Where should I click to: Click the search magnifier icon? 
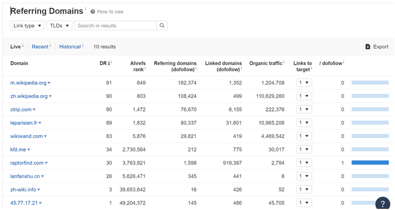pos(162,25)
